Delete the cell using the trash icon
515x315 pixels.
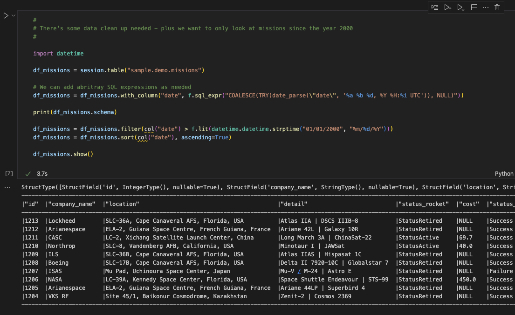[497, 7]
